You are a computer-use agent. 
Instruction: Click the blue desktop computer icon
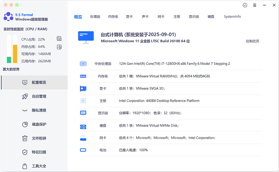[x=86, y=37]
